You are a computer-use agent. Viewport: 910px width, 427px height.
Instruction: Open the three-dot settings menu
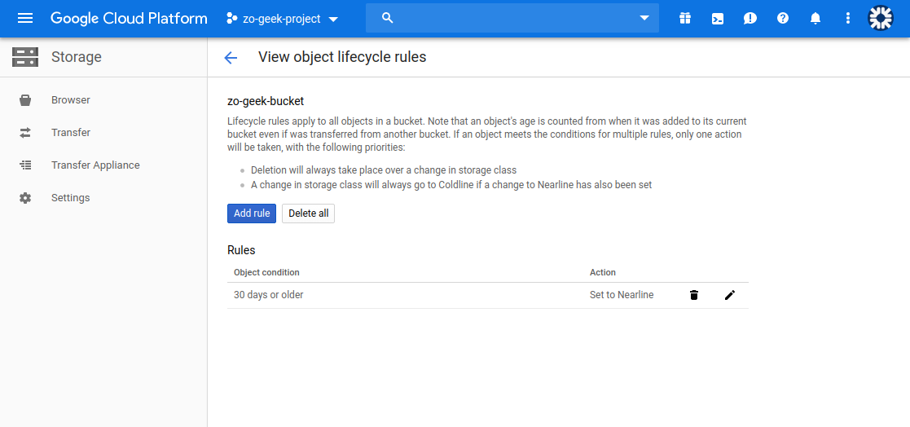(848, 19)
